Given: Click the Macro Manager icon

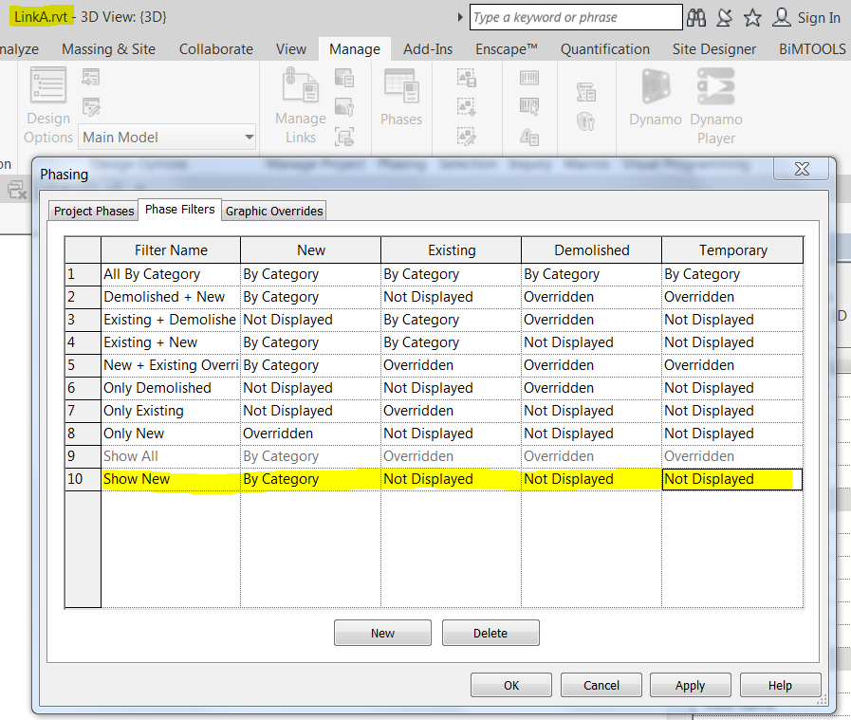Looking at the screenshot, I should point(586,92).
